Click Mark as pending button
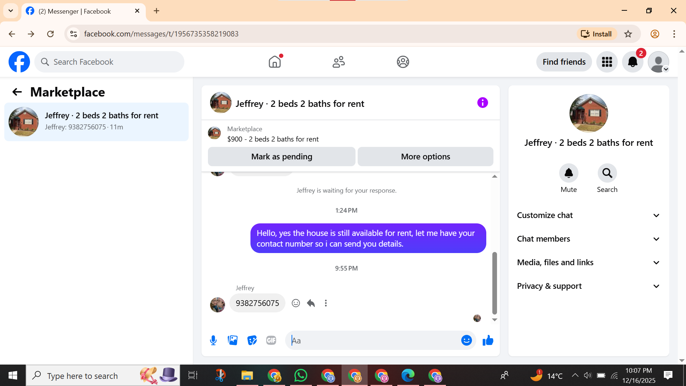 point(282,157)
